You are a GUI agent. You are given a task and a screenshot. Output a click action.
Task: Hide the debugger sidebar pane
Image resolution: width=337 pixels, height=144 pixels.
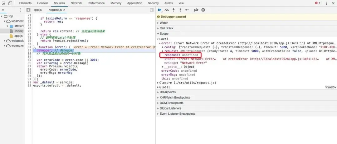pyautogui.click(x=152, y=10)
